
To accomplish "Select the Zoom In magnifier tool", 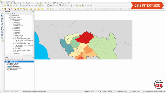I will (54, 5).
